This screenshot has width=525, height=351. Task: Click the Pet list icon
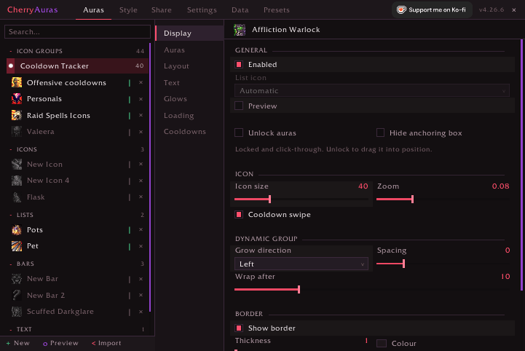tap(17, 246)
